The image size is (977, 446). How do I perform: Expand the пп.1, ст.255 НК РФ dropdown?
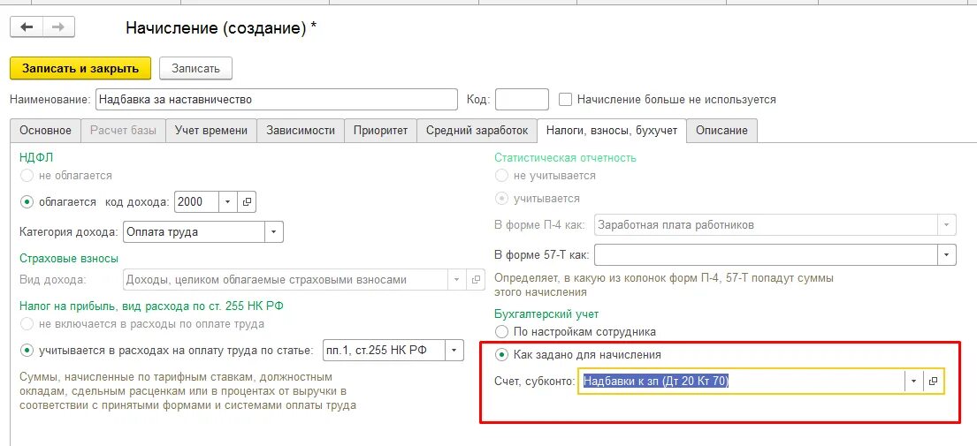(455, 351)
